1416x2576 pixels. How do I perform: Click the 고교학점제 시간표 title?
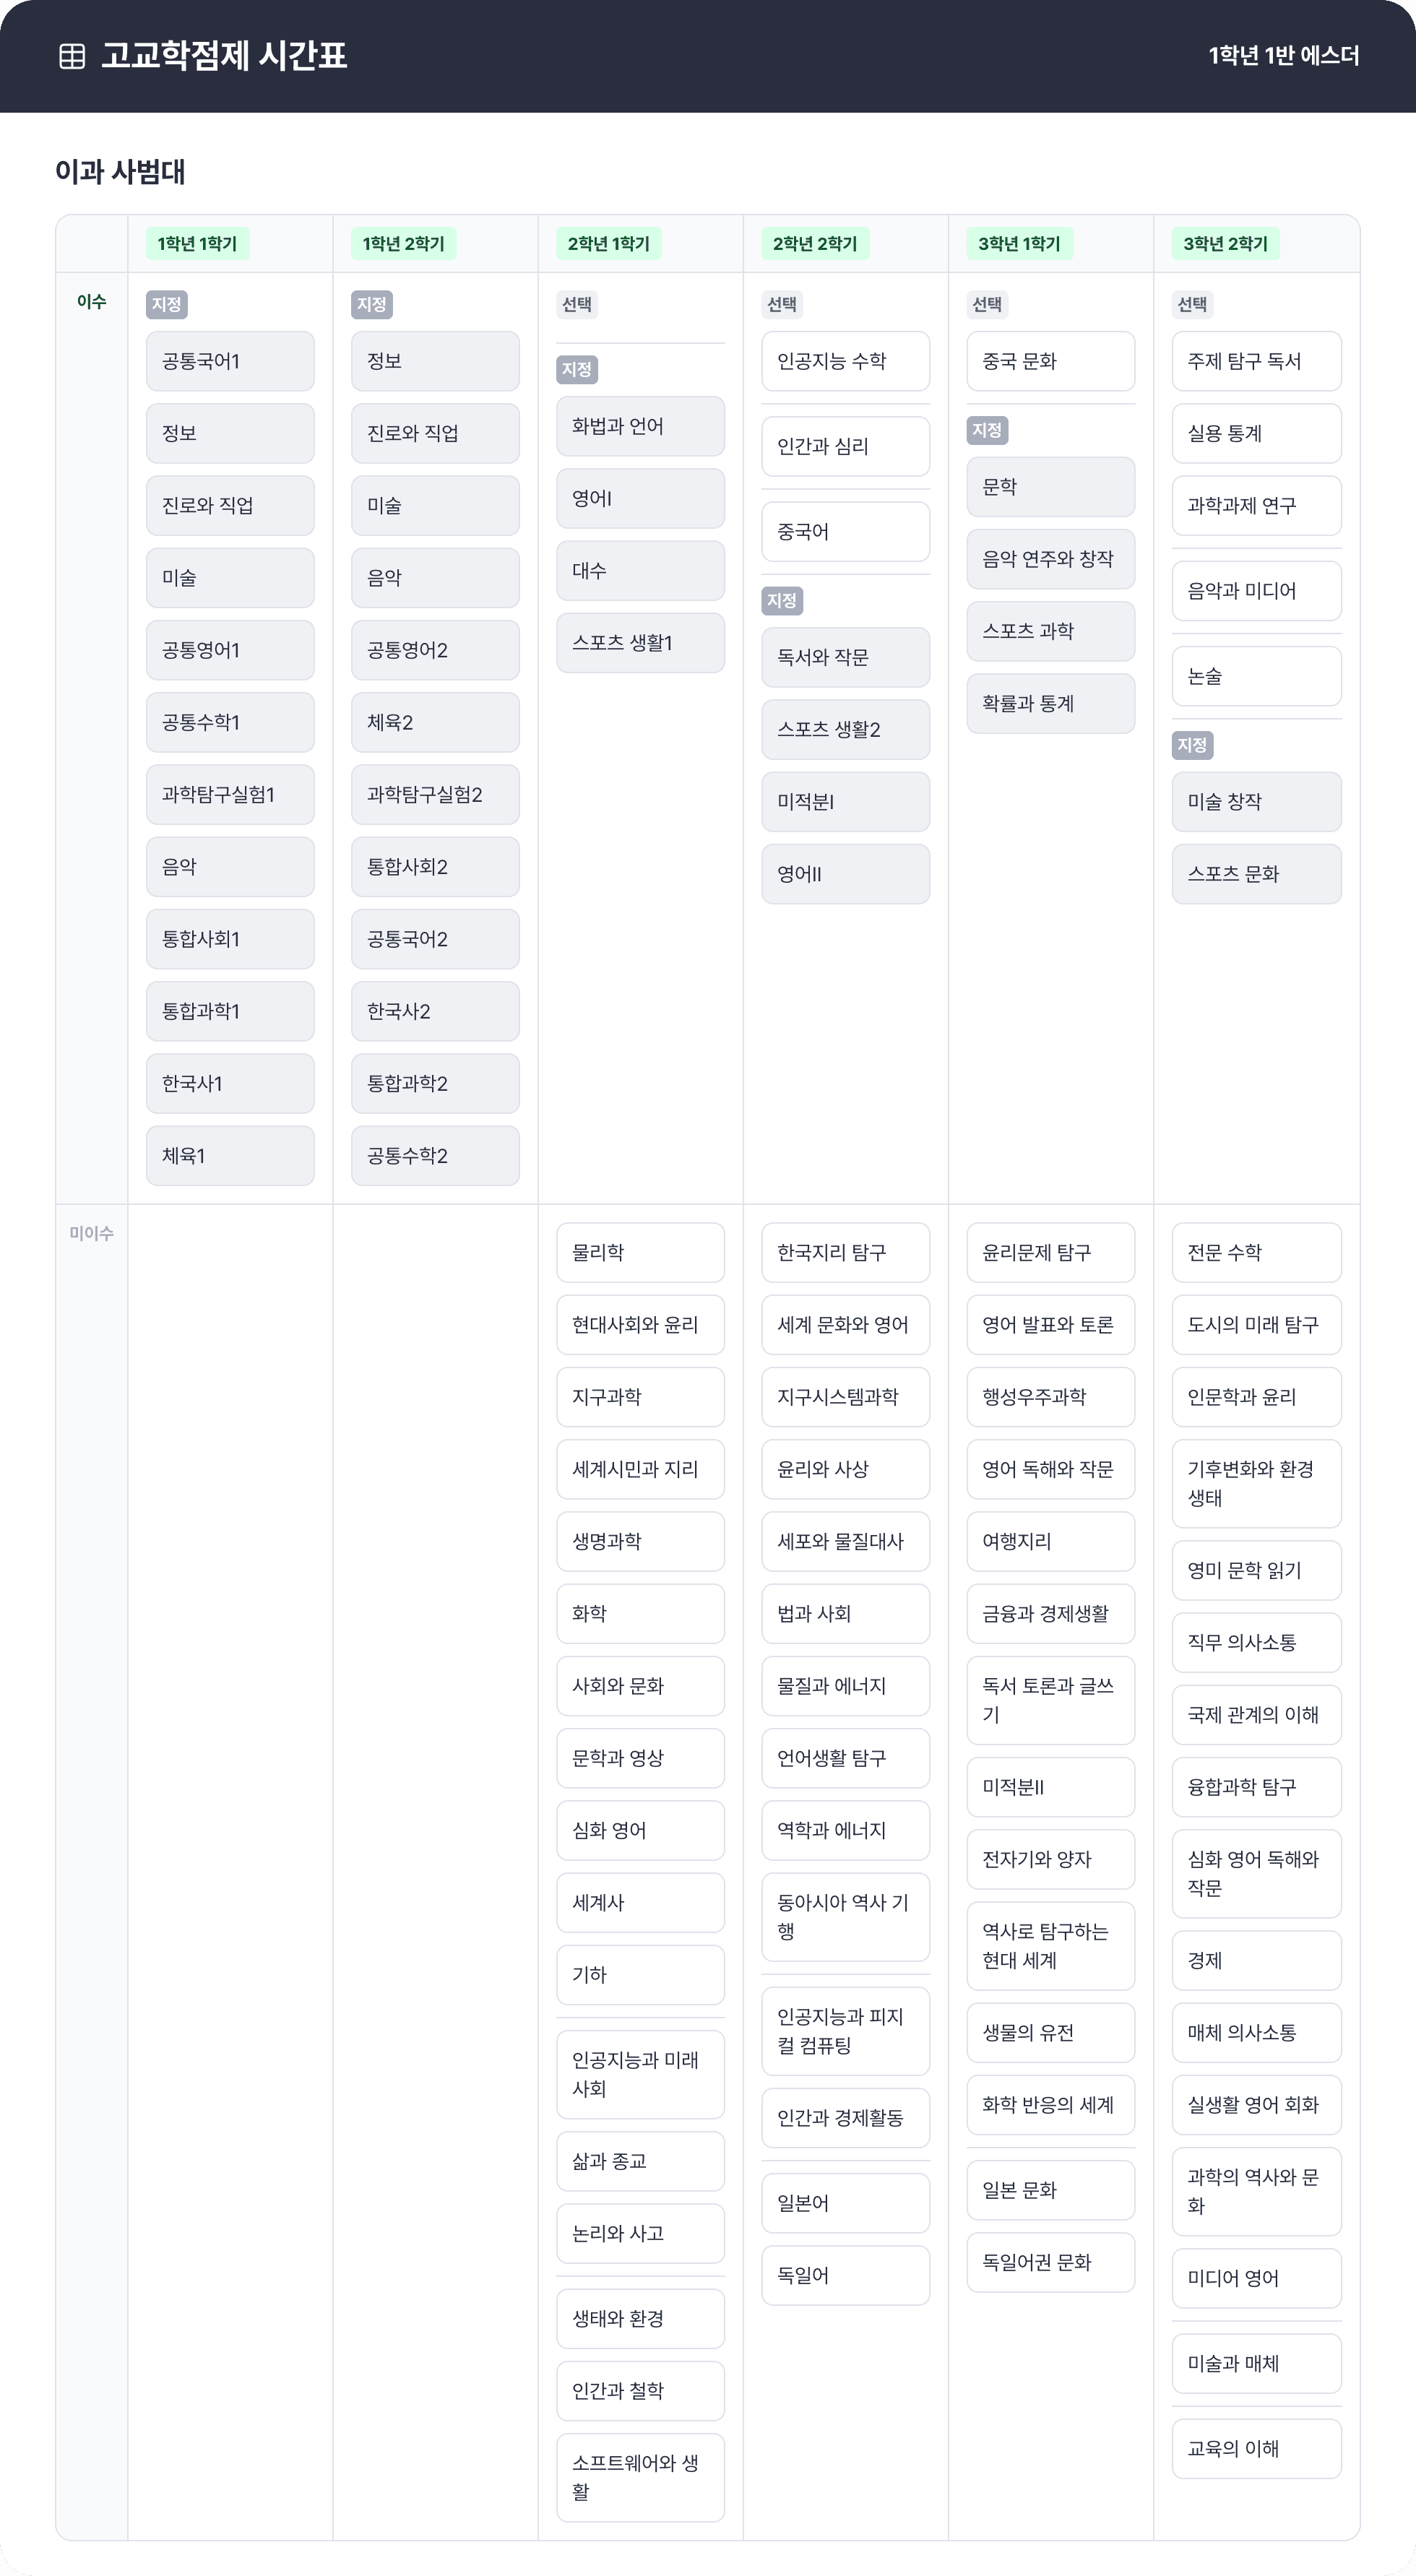click(223, 56)
